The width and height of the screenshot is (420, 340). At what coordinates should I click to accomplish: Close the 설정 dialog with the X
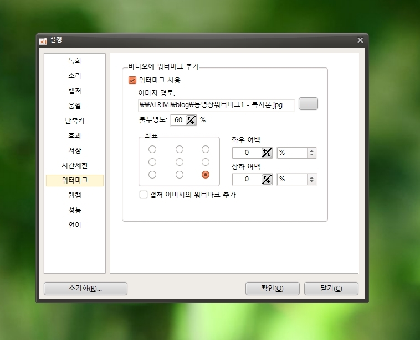360,40
